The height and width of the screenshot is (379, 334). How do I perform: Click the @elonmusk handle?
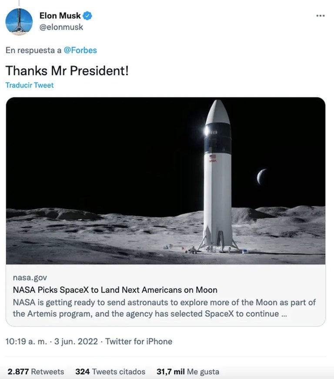[61, 27]
